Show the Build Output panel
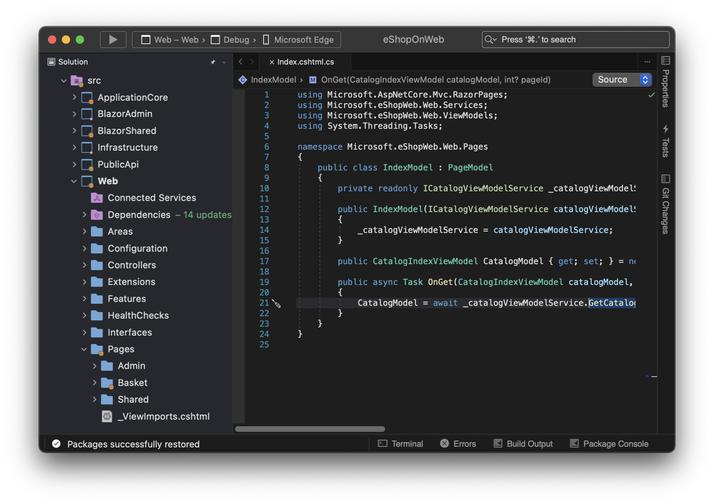The width and height of the screenshot is (714, 504). pos(523,443)
